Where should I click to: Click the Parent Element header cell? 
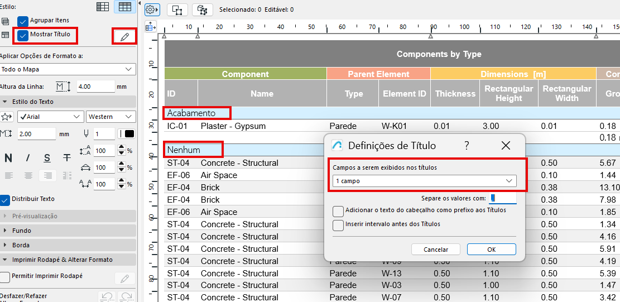(378, 74)
